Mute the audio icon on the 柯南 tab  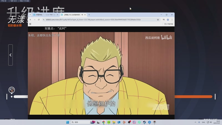pyautogui.click(x=82, y=15)
